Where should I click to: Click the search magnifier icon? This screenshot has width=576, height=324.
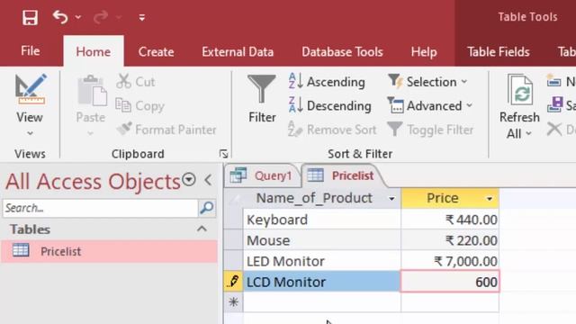pos(207,208)
